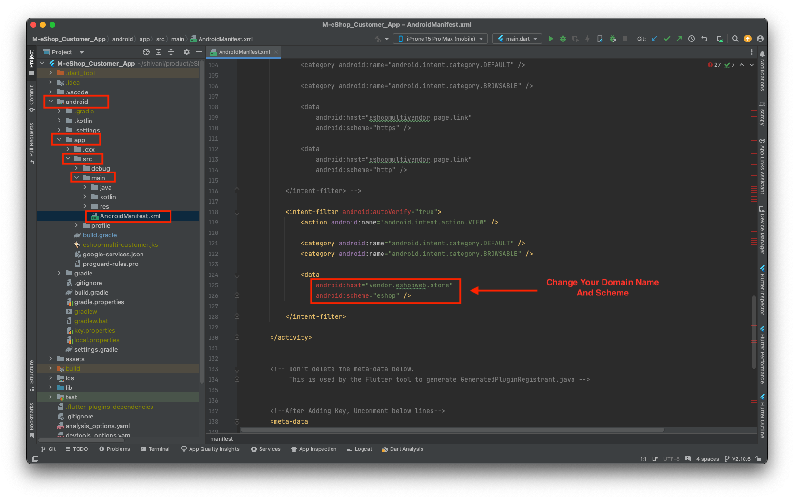This screenshot has width=794, height=499.
Task: Click the editor horizontal scrollbar
Action: coord(452,430)
